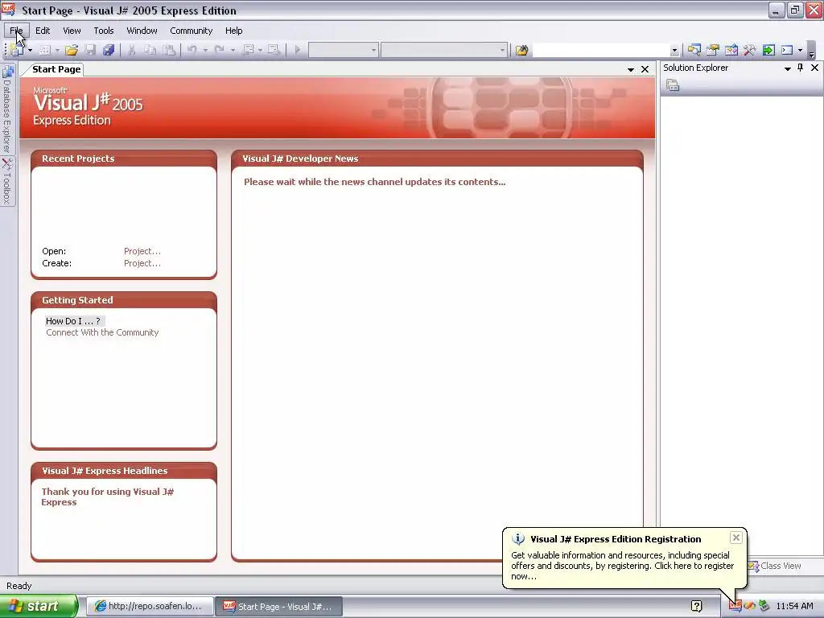This screenshot has width=824, height=618.
Task: Click the Navigate Backward toolbar icon
Action: pos(249,50)
